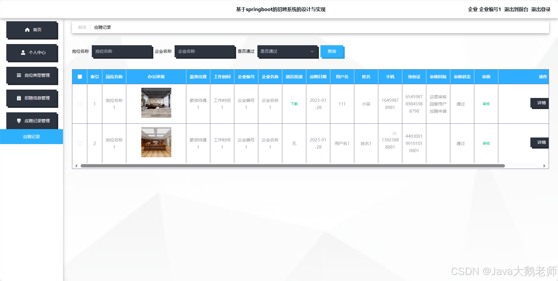Viewport: 558px width, 281px height.
Task: Click 退出登录 in the top bar
Action: point(541,9)
